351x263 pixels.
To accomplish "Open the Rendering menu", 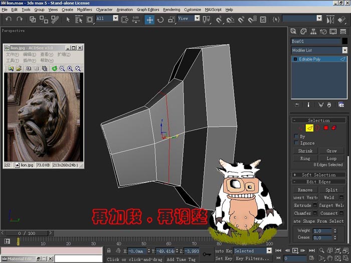I will pos(171,10).
